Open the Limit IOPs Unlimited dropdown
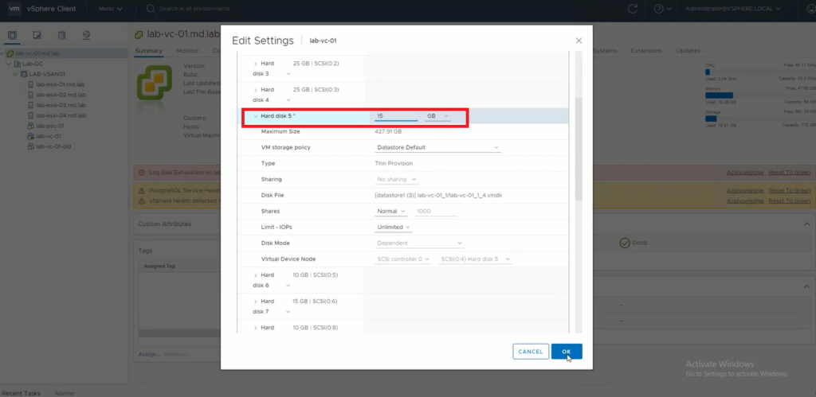Screen dimensions: 816x397 (394, 227)
